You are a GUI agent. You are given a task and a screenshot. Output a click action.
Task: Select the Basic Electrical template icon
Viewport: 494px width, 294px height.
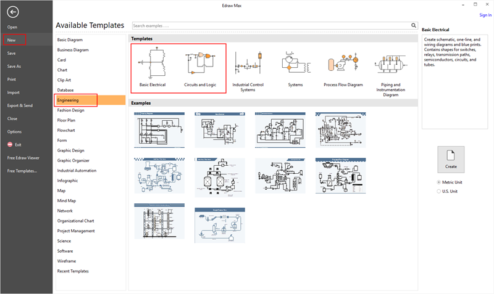coord(153,62)
